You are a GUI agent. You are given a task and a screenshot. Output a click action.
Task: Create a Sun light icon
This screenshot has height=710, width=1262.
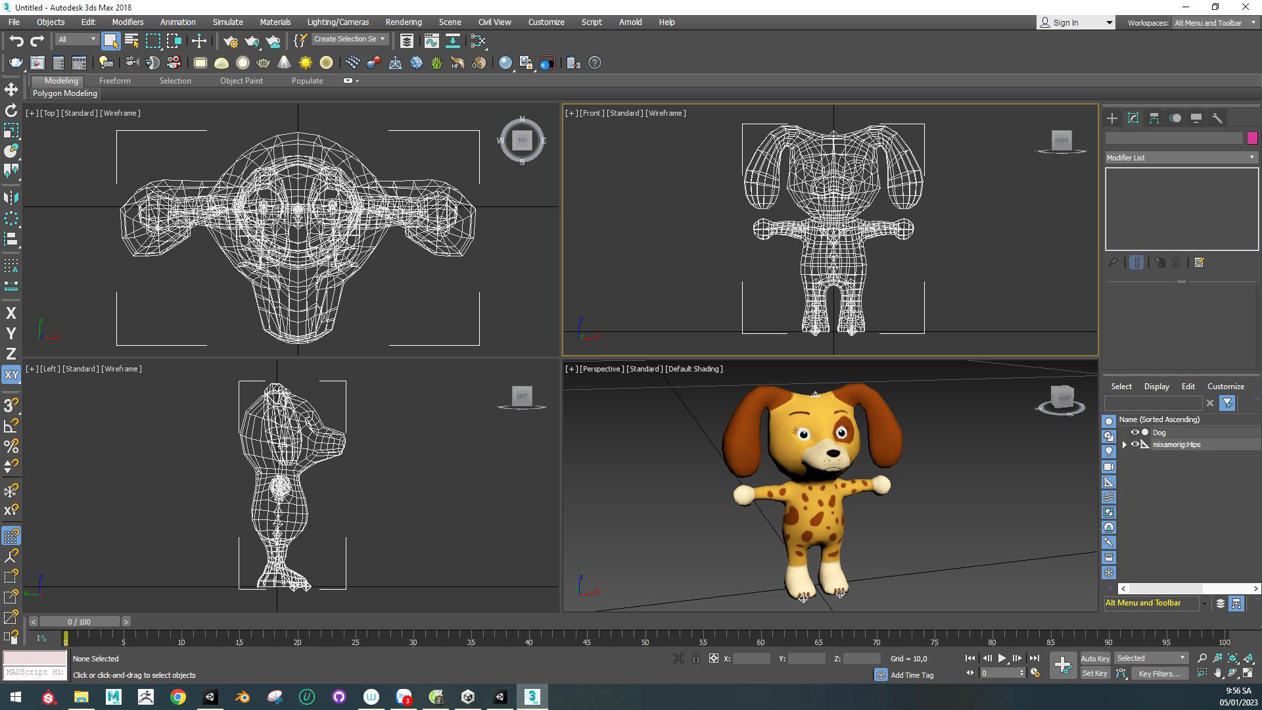(305, 63)
